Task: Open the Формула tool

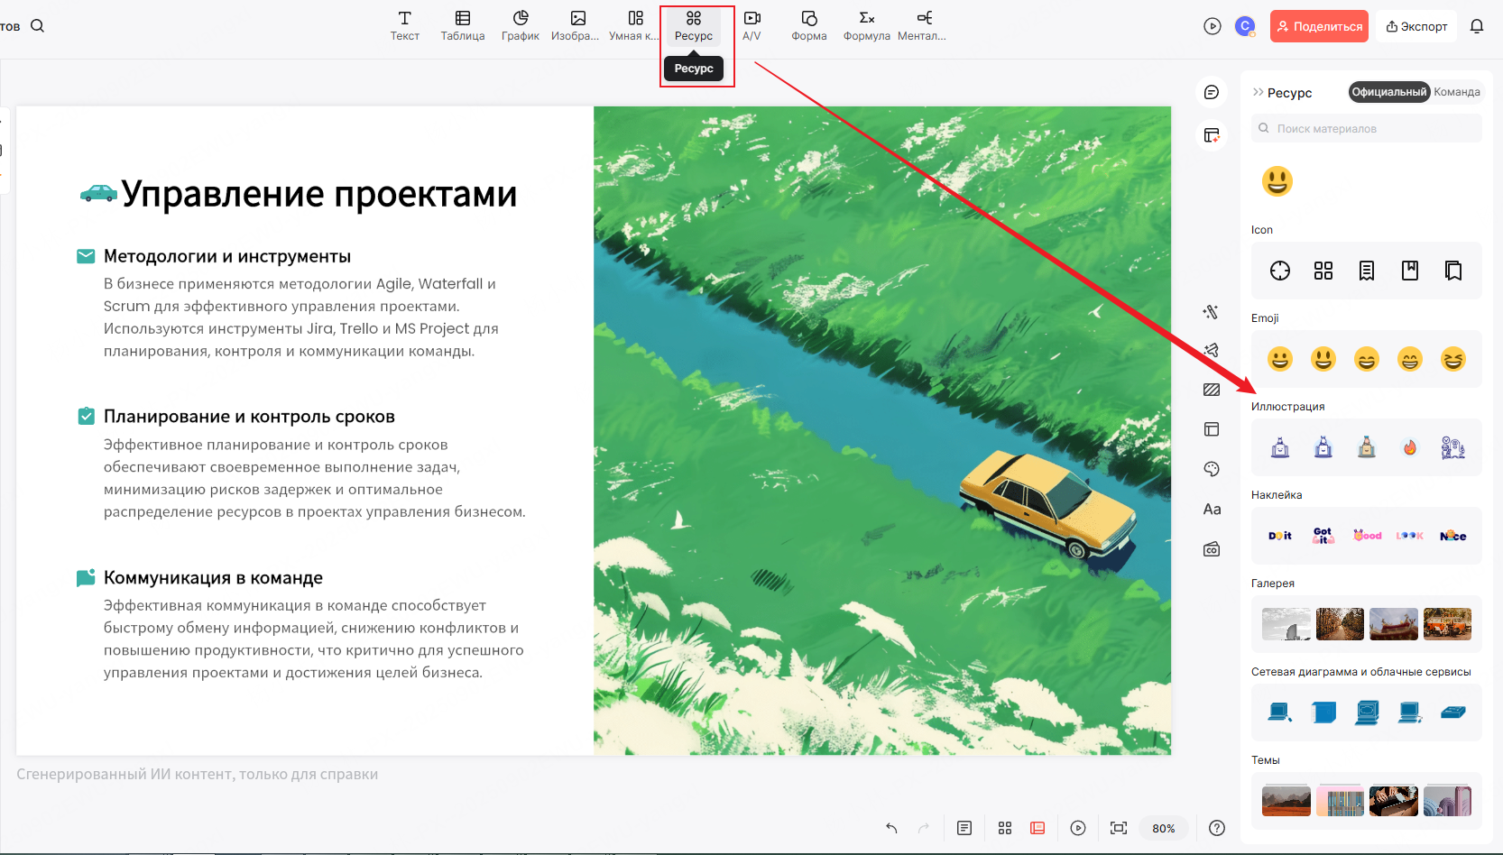Action: pyautogui.click(x=866, y=24)
